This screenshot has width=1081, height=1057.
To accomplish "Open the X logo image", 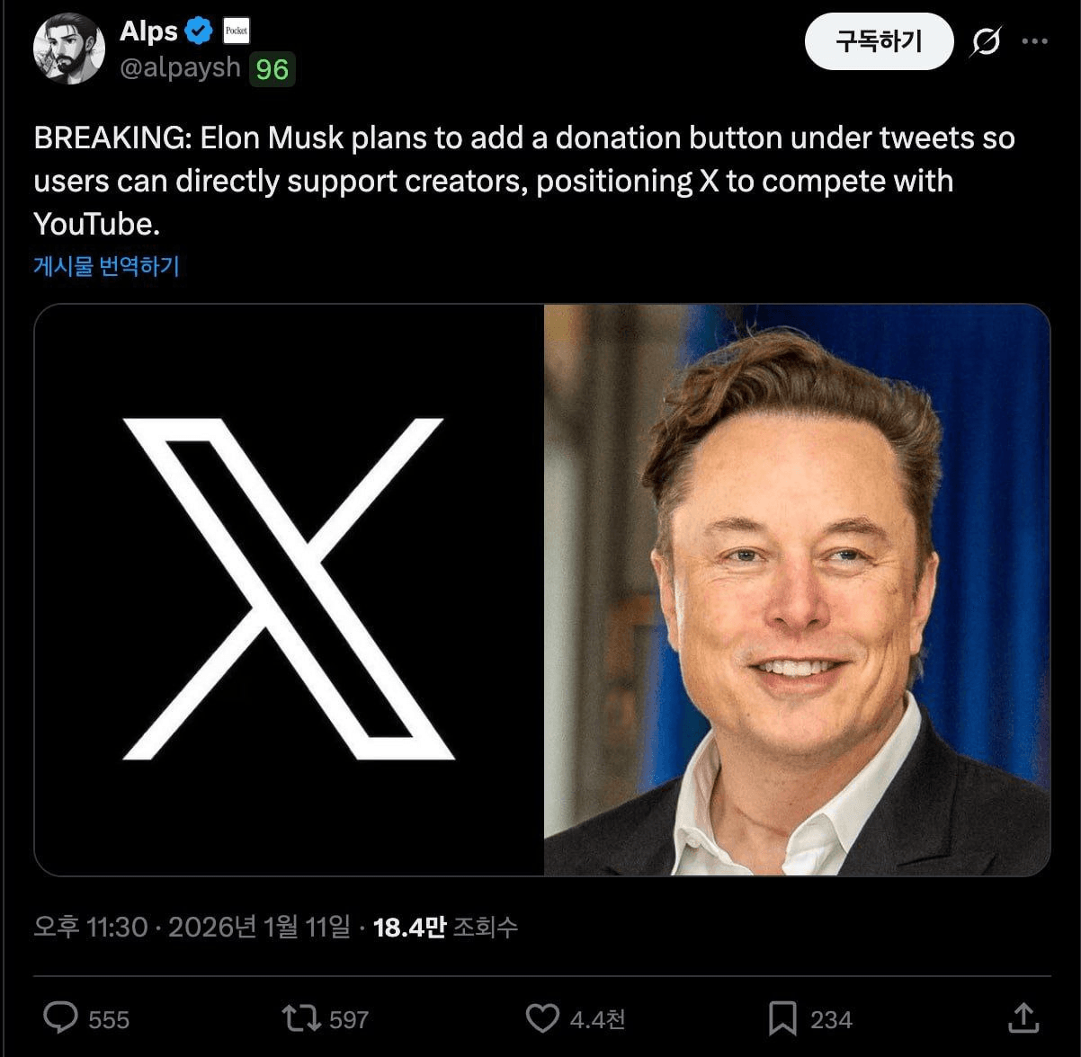I will click(x=289, y=590).
